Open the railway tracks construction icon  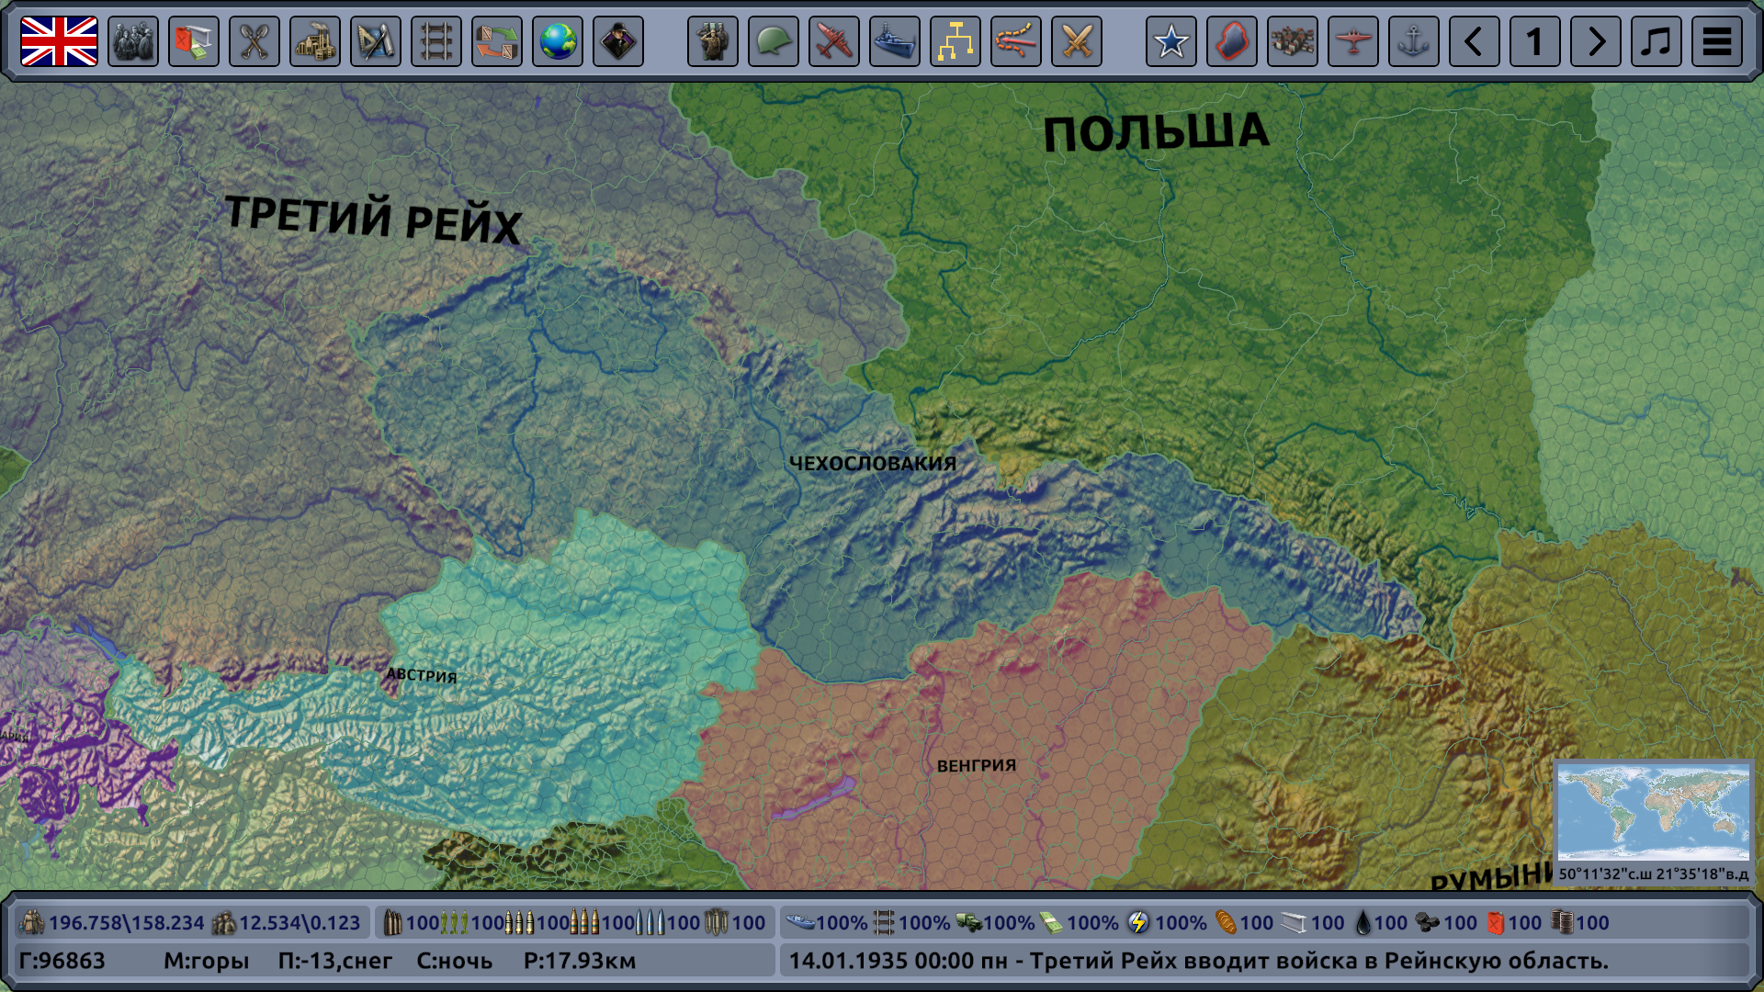436,41
